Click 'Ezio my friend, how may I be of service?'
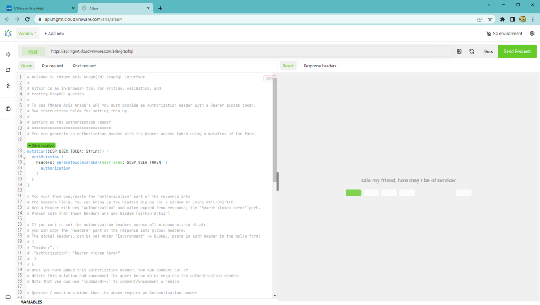 coord(409,180)
